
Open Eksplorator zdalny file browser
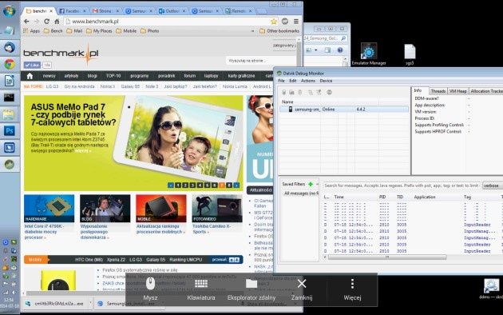[x=252, y=289]
